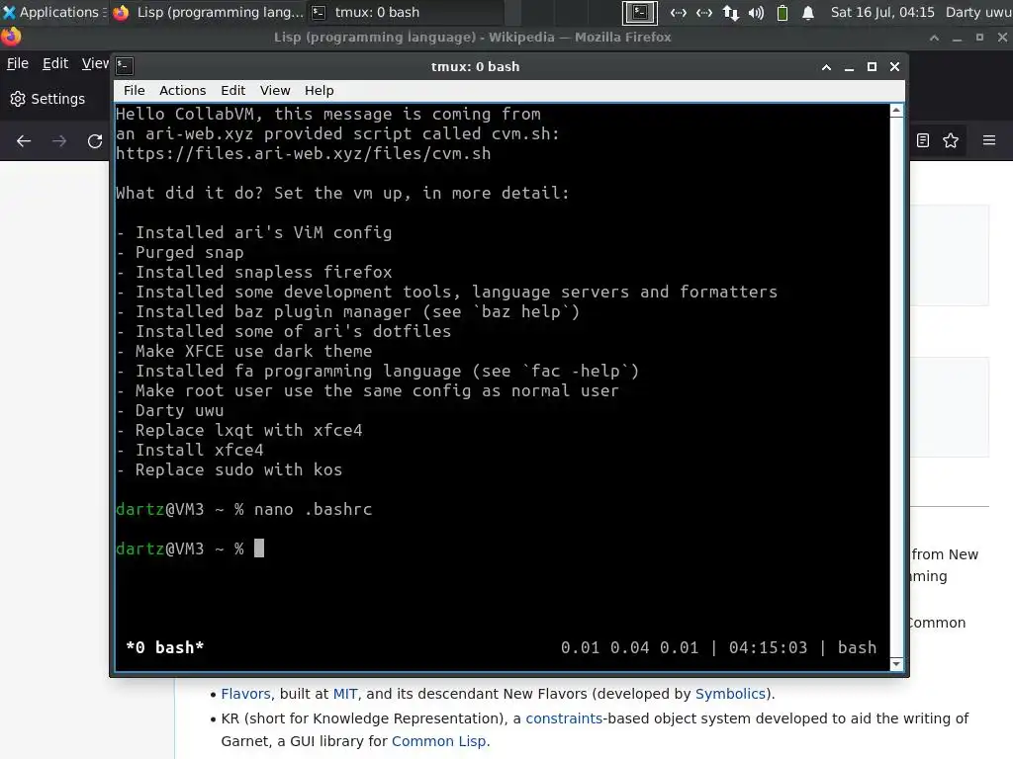Minimize the tmux terminal window
The width and height of the screenshot is (1013, 759).
click(849, 67)
